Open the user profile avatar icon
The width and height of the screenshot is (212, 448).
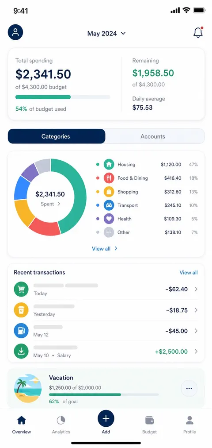click(15, 32)
